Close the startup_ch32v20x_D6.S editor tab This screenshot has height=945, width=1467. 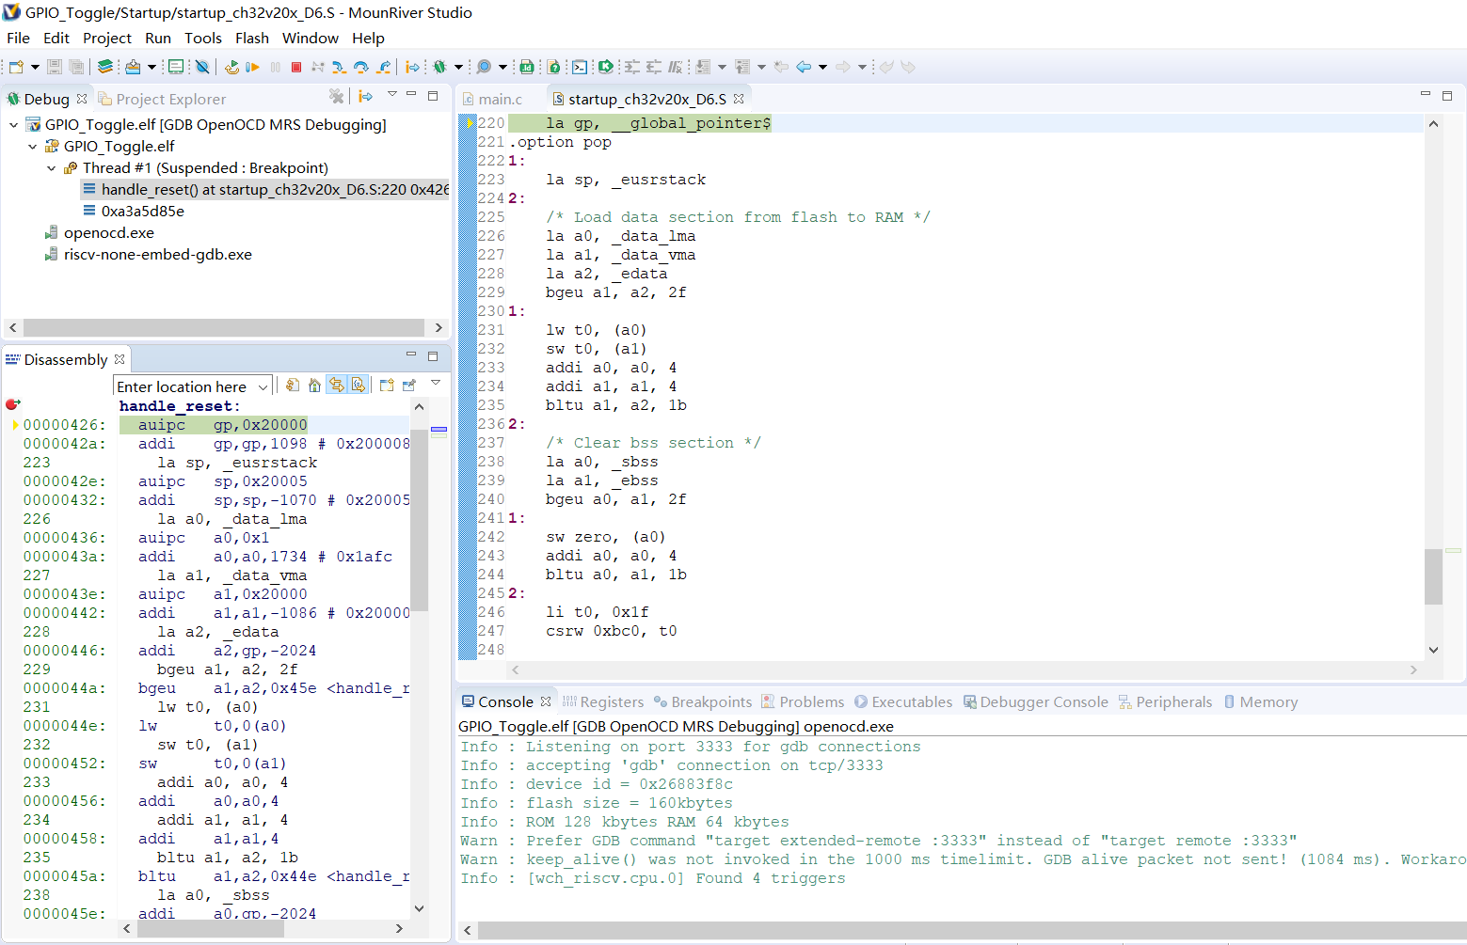pyautogui.click(x=739, y=99)
